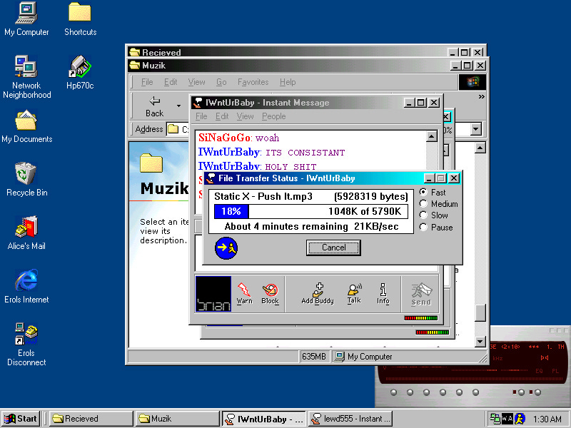This screenshot has height=428, width=571.
Task: Click the taskbar clock showing 1:30 AM
Action: [547, 419]
